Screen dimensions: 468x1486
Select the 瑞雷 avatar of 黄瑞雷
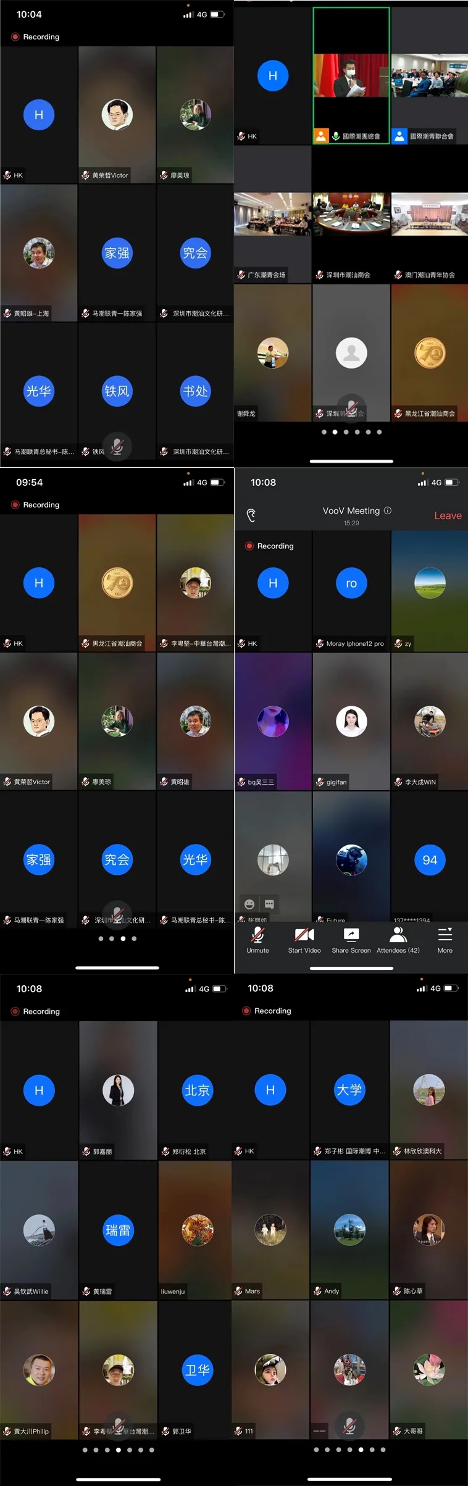(118, 1230)
